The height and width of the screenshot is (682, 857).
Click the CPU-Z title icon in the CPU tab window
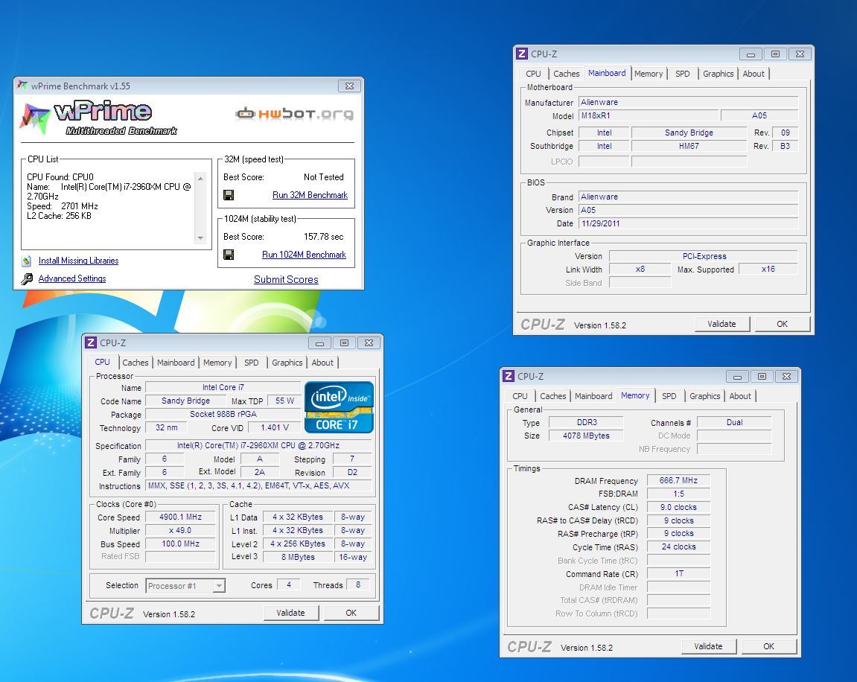click(91, 342)
